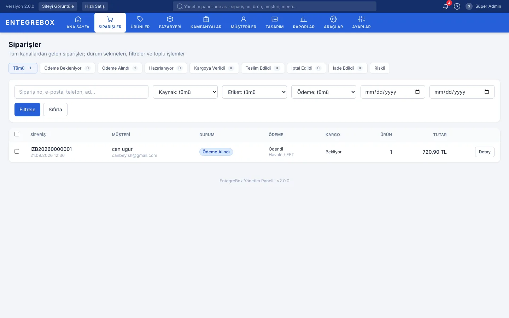Image resolution: width=509 pixels, height=318 pixels.
Task: Click the ENTEGREBOX logo
Action: pyautogui.click(x=30, y=23)
